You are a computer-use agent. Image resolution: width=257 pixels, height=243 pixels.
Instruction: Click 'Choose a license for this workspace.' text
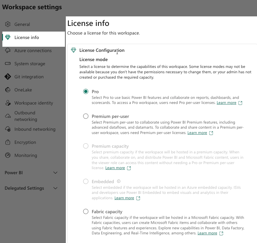(x=104, y=33)
